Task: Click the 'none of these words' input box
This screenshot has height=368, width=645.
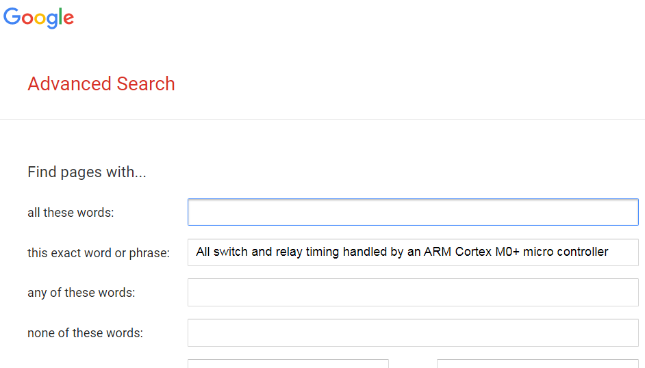Action: (x=413, y=332)
